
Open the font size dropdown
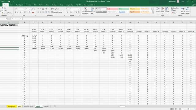[x=30, y=9]
